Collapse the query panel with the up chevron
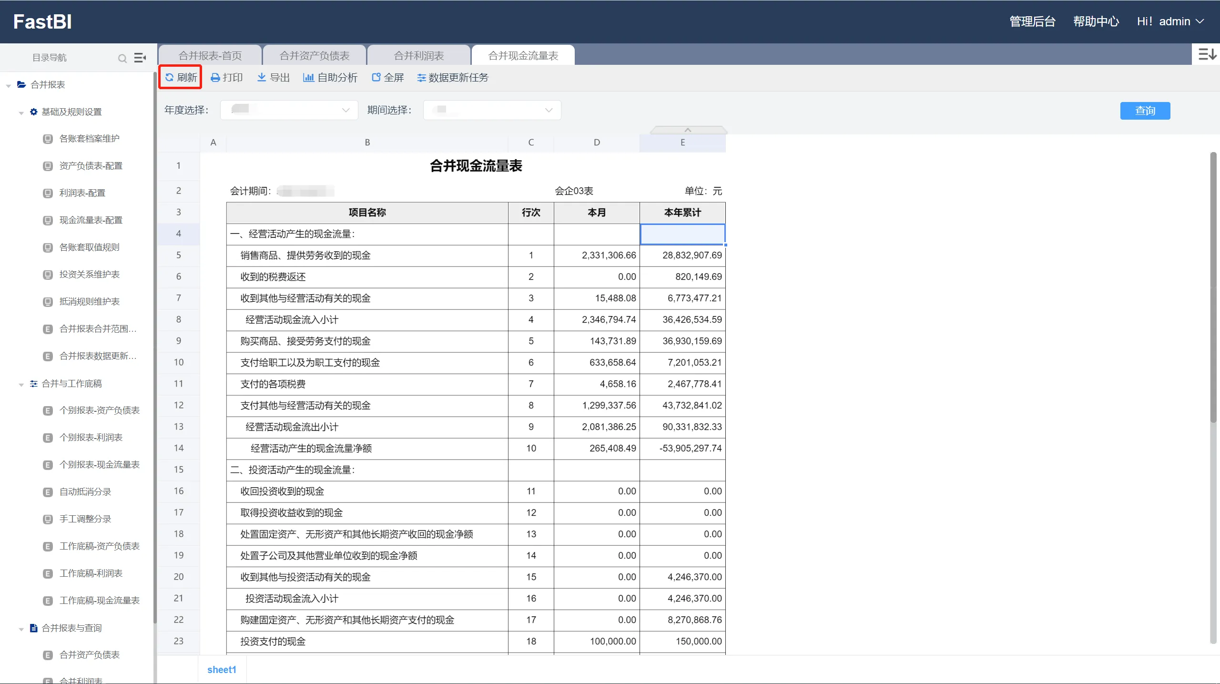Viewport: 1220px width, 684px height. click(688, 130)
